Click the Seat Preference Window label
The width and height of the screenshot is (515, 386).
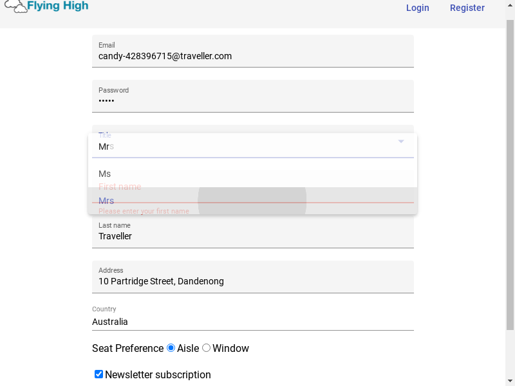(230, 348)
